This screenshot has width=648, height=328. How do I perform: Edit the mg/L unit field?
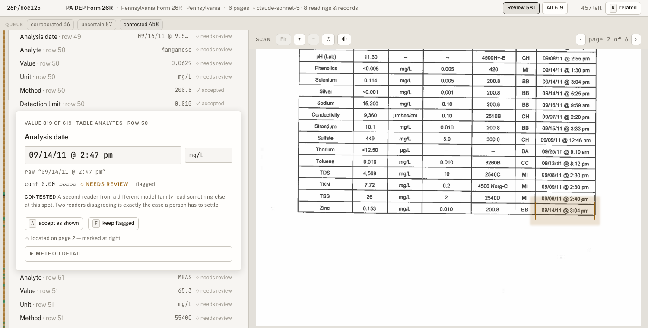click(x=209, y=155)
